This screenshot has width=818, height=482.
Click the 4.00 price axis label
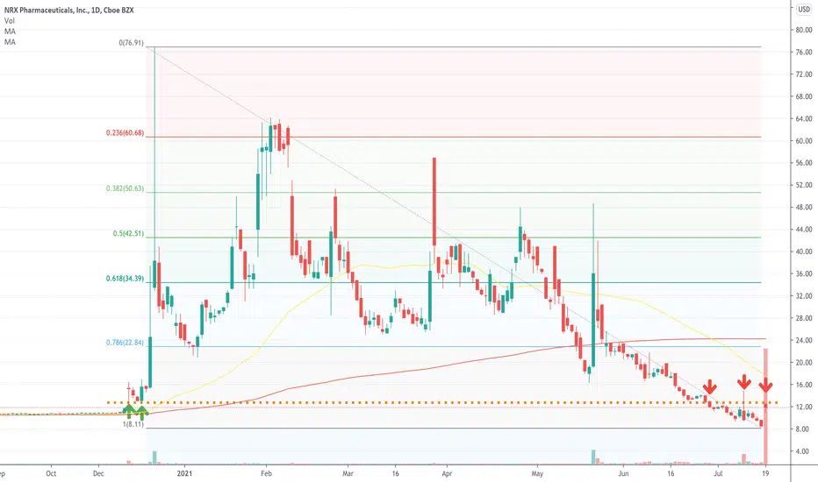[x=803, y=451]
